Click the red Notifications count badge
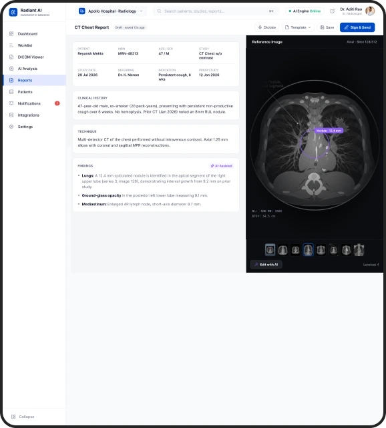Viewport: 386px width, 428px height. [x=57, y=103]
